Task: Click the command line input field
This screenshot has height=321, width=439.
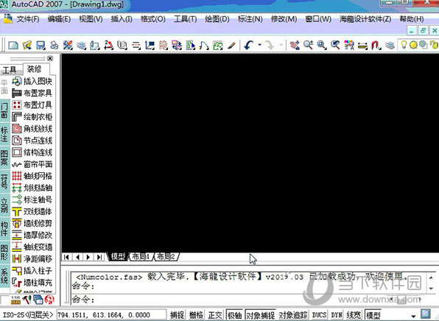Action: pos(249,300)
